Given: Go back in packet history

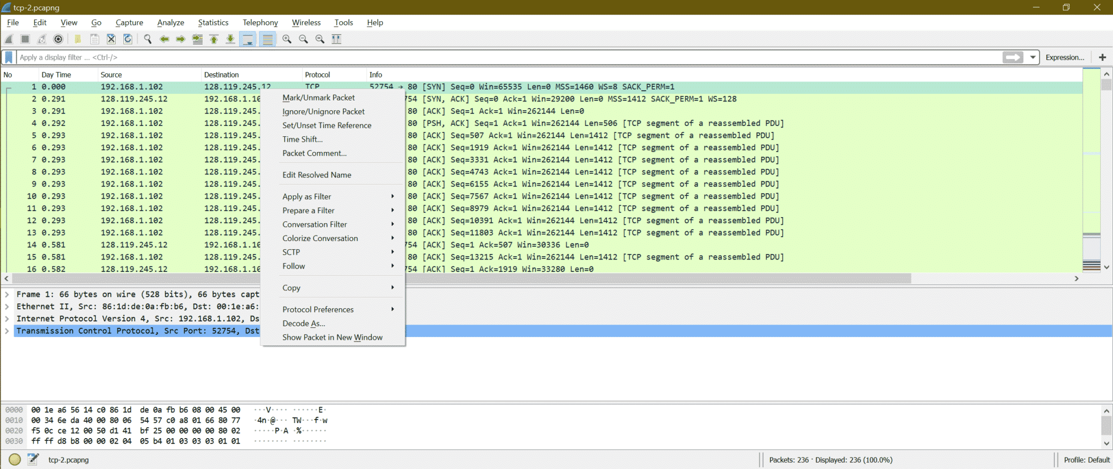Looking at the screenshot, I should [x=164, y=39].
